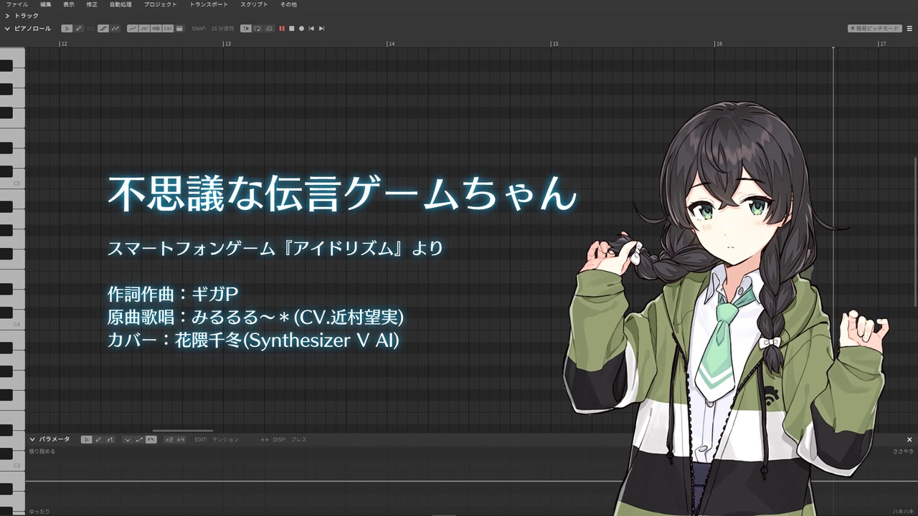The height and width of the screenshot is (516, 918).
Task: Toggle 簡易ピッチモード at top right
Action: coord(874,29)
